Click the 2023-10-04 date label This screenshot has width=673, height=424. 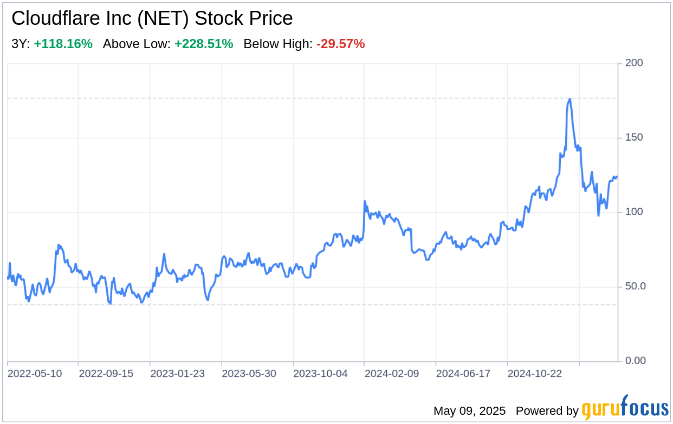point(321,374)
